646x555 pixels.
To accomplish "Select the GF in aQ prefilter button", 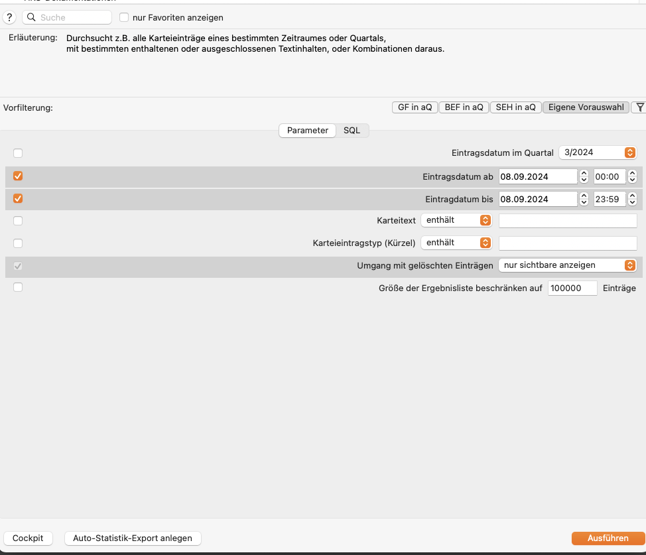I will [x=415, y=107].
